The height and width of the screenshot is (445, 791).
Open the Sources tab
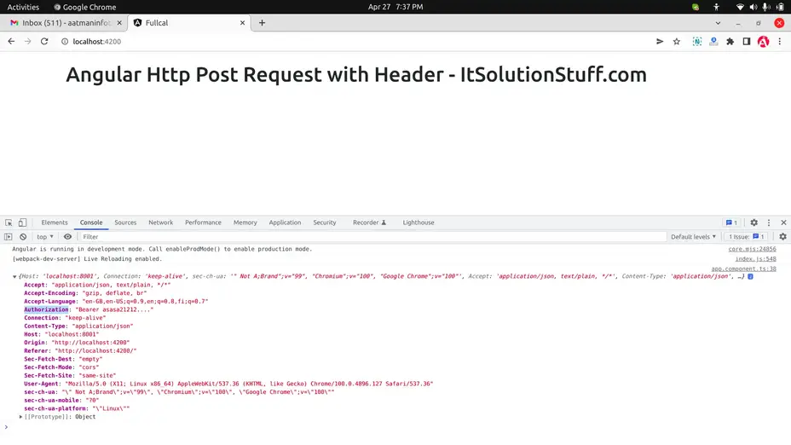click(125, 222)
